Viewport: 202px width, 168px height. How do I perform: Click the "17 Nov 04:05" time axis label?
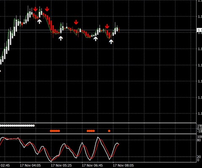(30, 165)
